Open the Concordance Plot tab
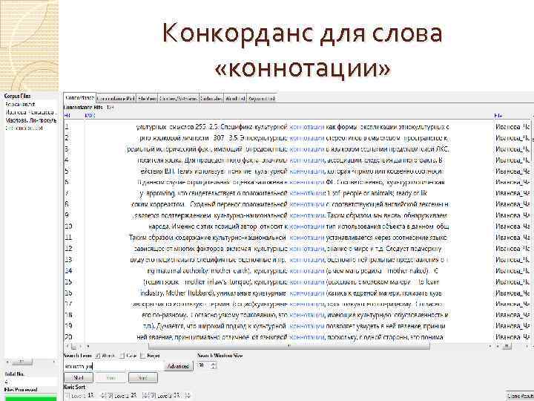This screenshot has width=534, height=401. 116,99
